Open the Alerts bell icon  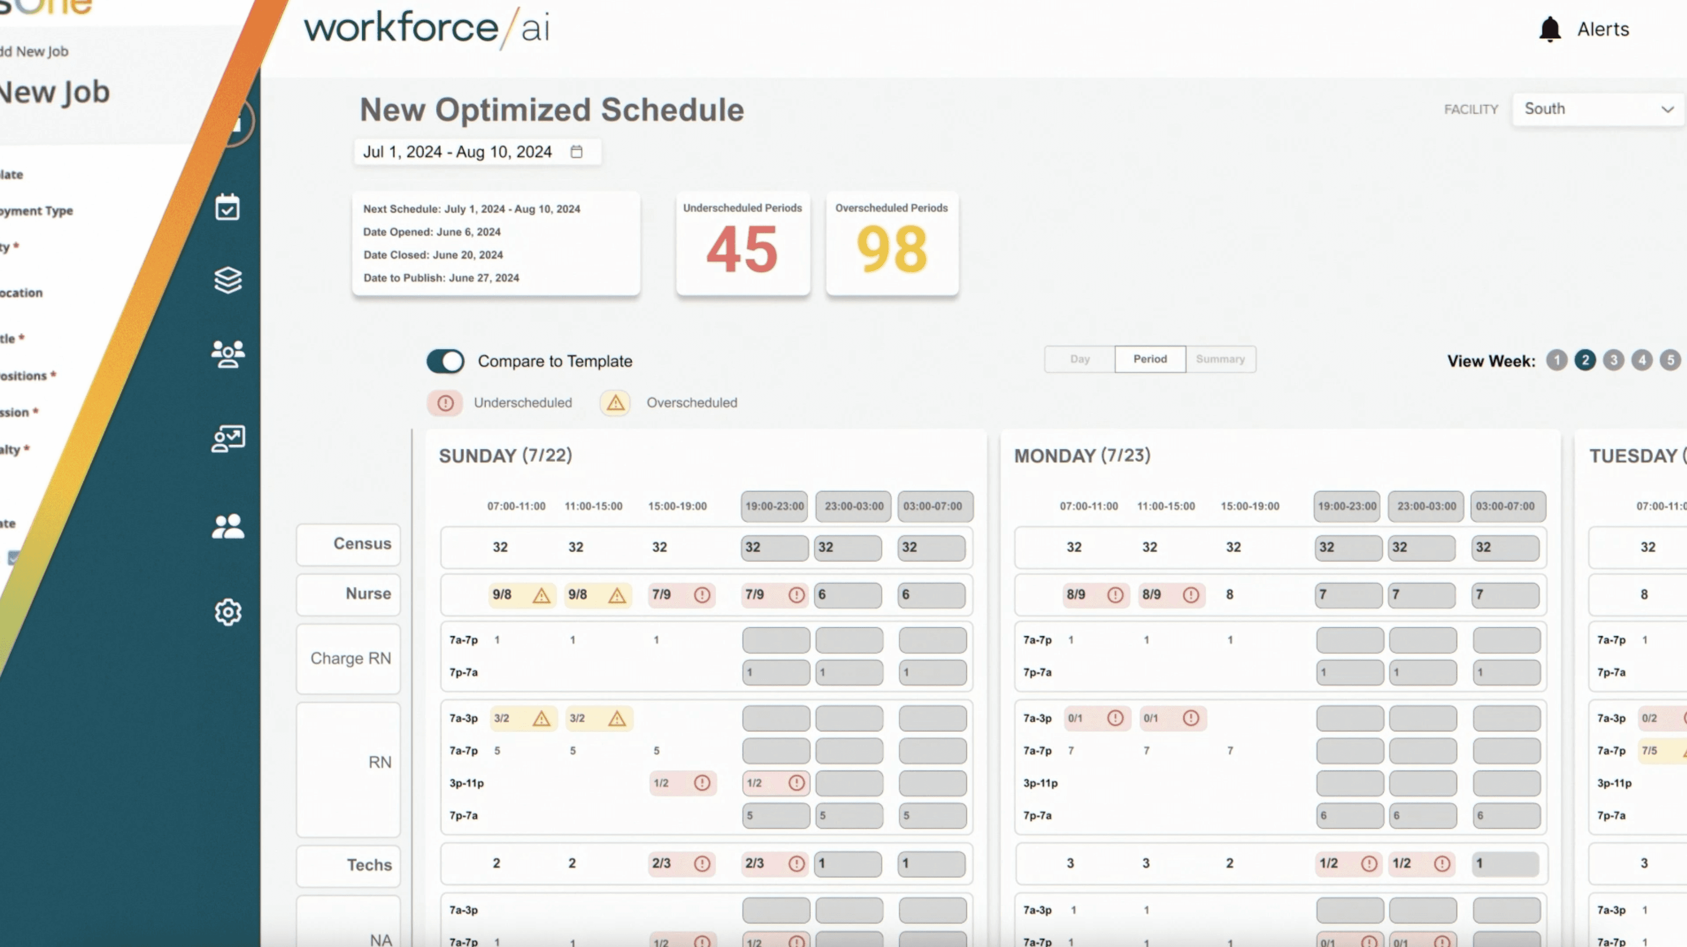pos(1549,29)
